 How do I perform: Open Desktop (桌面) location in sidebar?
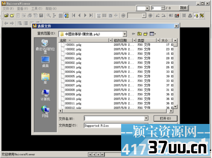45,62
